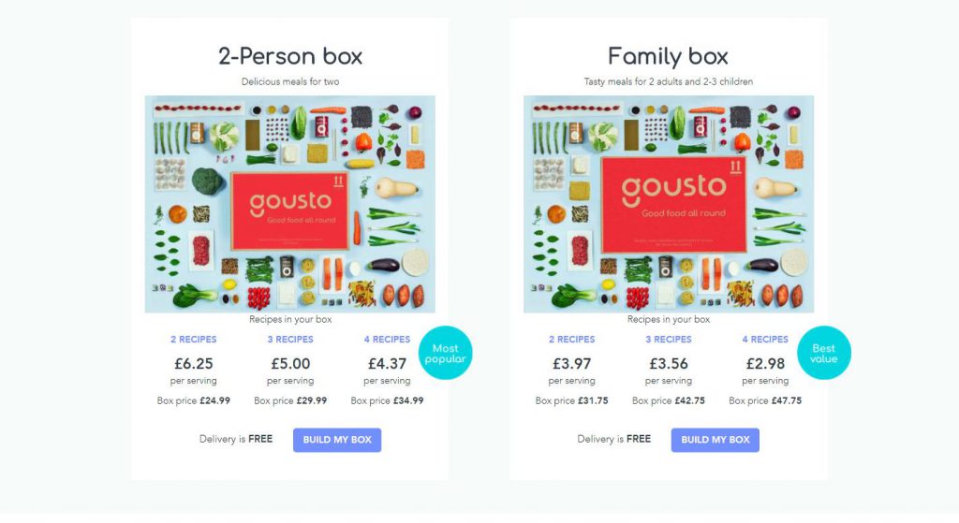This screenshot has height=523, width=959.
Task: Select 3 Recipes in the 2-Person box
Action: point(290,339)
